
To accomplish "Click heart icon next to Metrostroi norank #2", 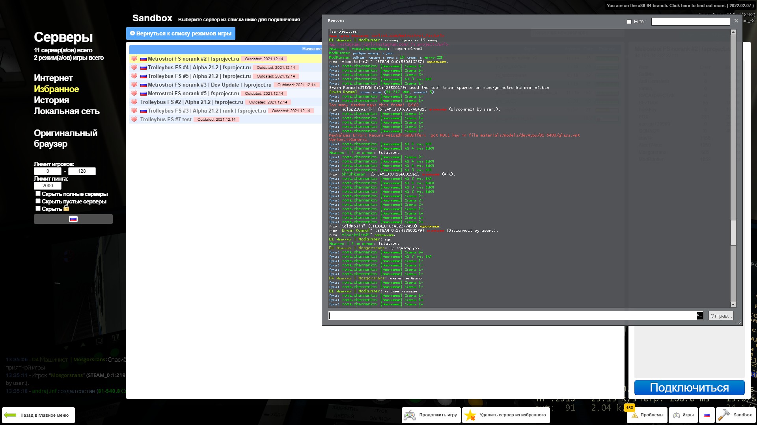I will (134, 59).
